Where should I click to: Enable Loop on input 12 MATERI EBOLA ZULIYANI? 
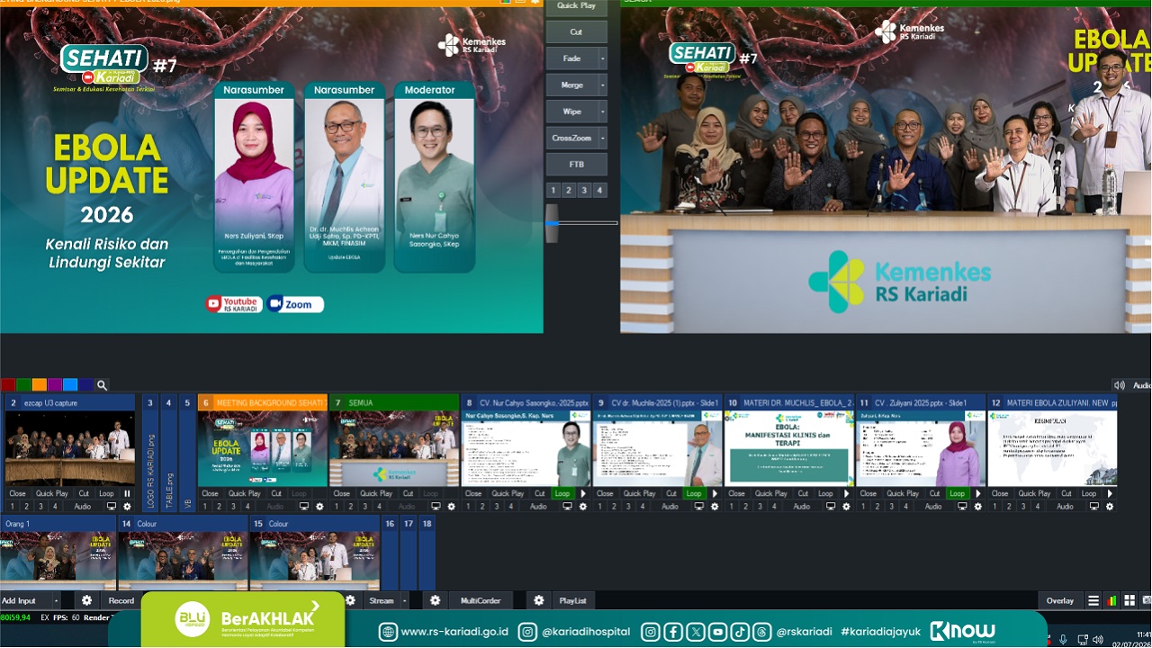1089,493
